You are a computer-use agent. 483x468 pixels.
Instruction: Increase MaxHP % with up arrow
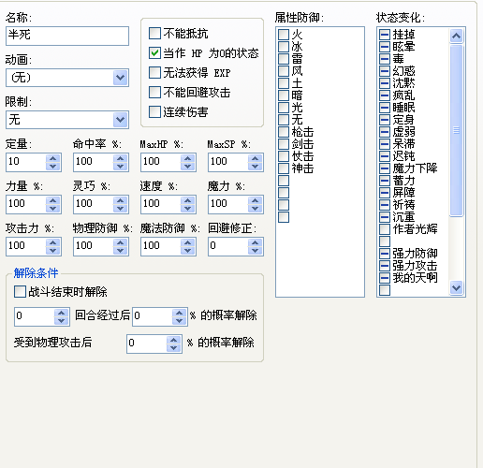click(188, 158)
